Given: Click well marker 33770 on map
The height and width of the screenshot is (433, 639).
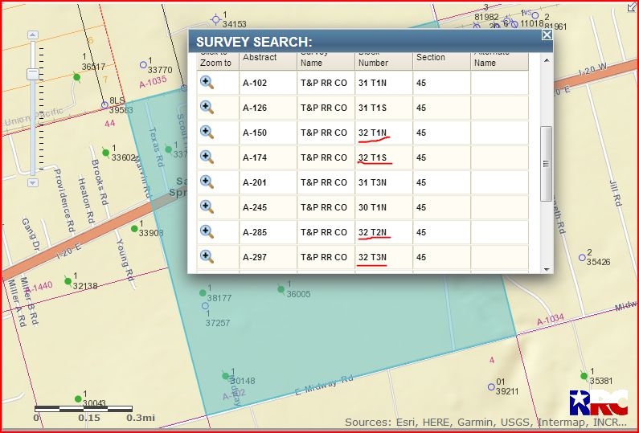Looking at the screenshot, I should coord(143,65).
